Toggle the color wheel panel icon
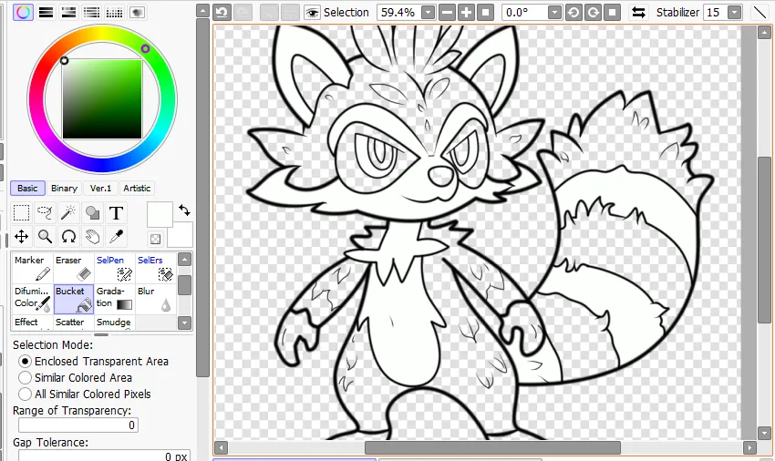This screenshot has height=461, width=775. pos(23,12)
